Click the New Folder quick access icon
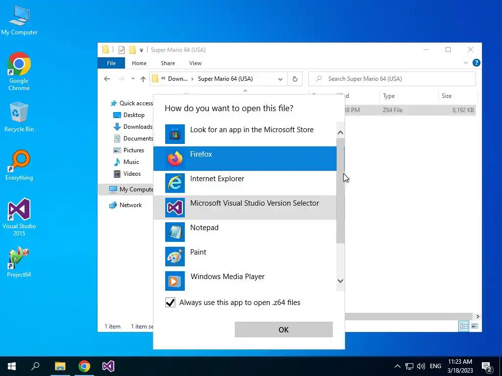 132,50
